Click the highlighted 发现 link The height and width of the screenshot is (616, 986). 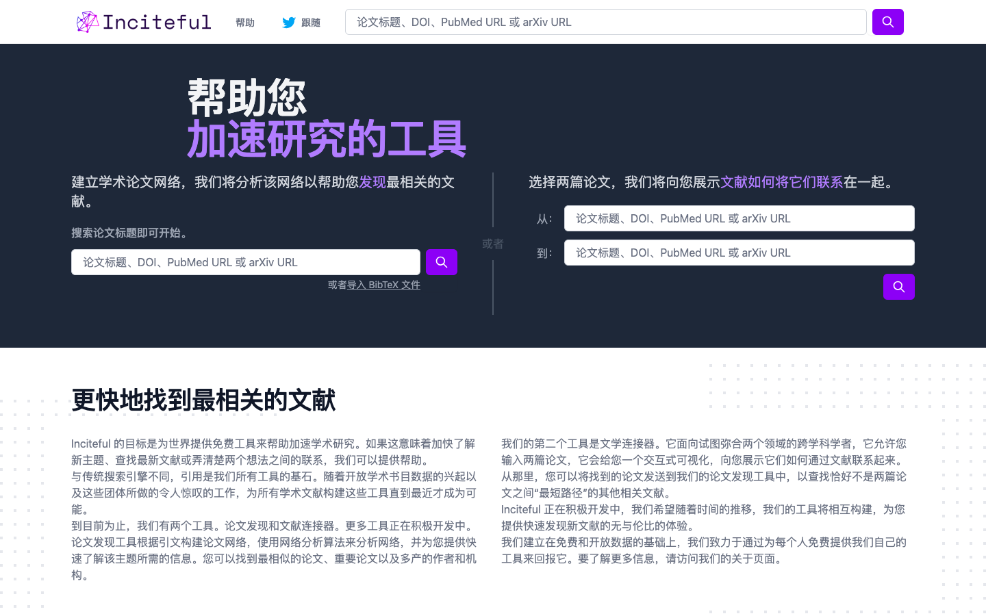click(x=372, y=182)
